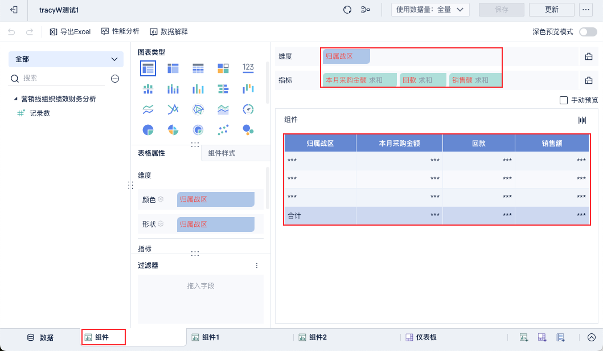Click the 本月采购金额 求和 indicator pill

coord(359,80)
